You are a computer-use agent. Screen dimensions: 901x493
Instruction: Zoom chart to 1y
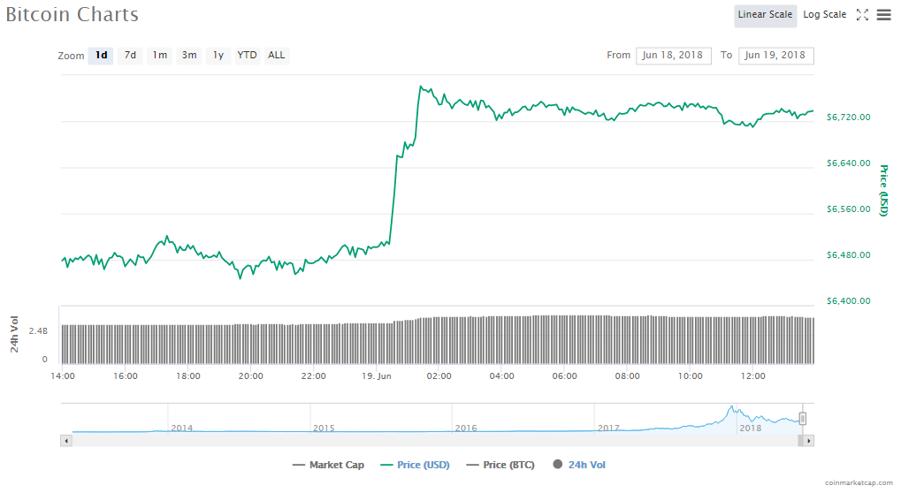(218, 56)
